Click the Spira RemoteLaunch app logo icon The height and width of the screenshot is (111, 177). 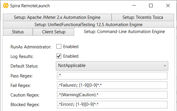point(6,6)
